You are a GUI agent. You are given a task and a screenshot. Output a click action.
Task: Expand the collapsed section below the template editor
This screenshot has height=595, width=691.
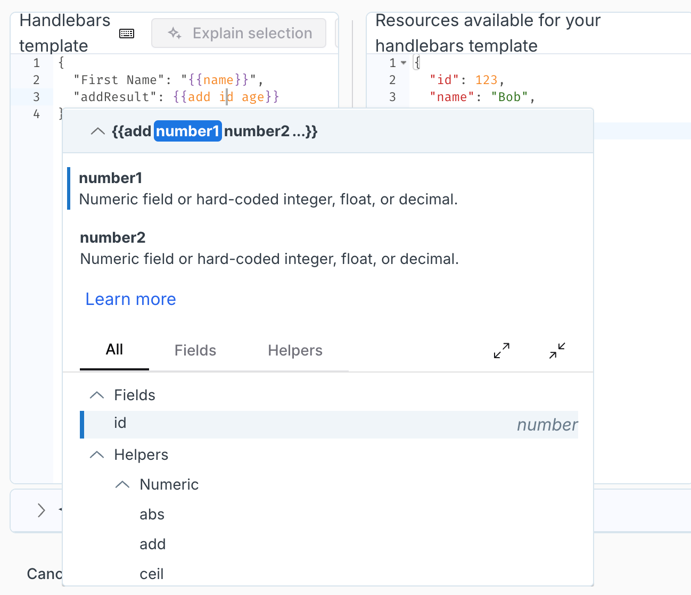pos(41,510)
